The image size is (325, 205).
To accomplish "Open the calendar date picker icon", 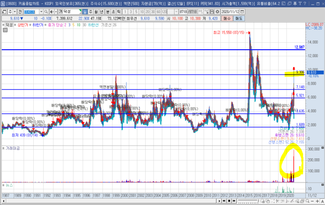I will [x=242, y=12].
